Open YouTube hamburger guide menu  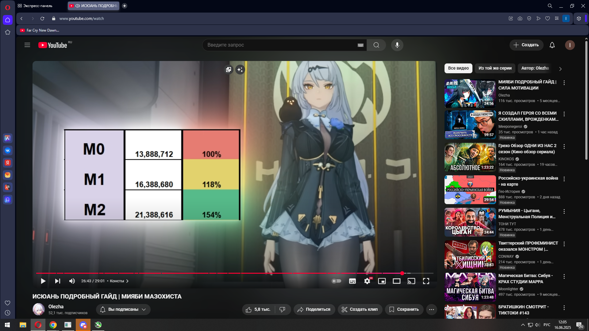click(27, 45)
